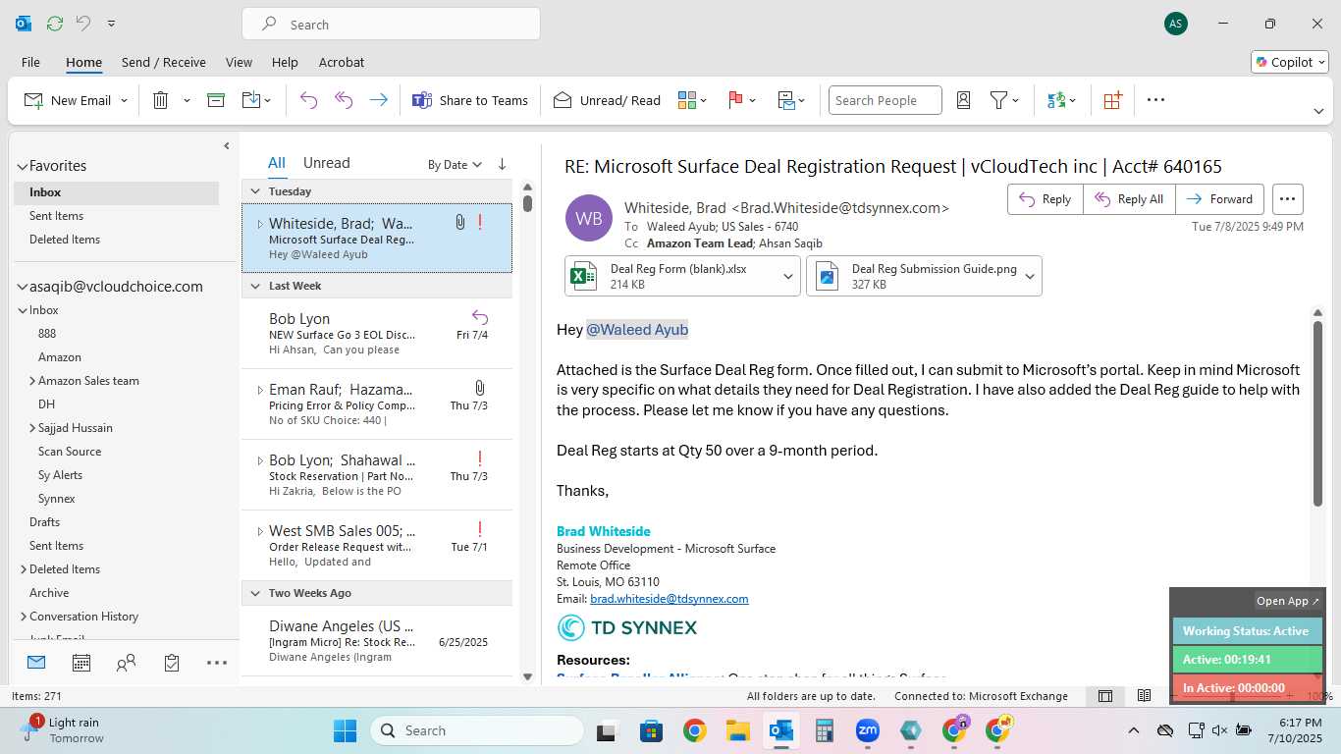Expand Amazon Sales team folder
Image resolution: width=1341 pixels, height=754 pixels.
coord(32,381)
